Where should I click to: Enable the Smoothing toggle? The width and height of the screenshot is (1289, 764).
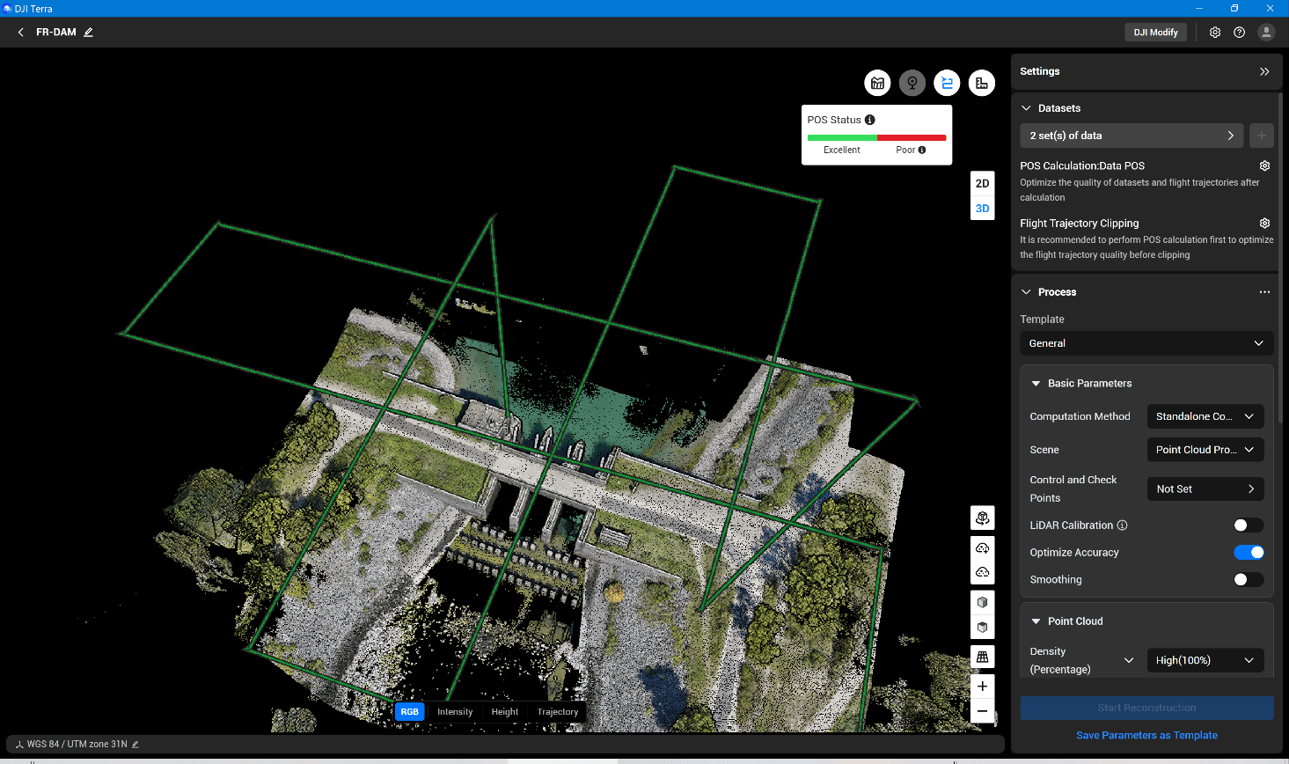click(1248, 579)
